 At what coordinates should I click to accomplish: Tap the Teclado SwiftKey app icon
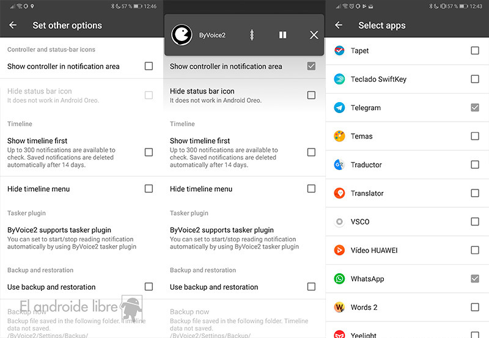(339, 79)
